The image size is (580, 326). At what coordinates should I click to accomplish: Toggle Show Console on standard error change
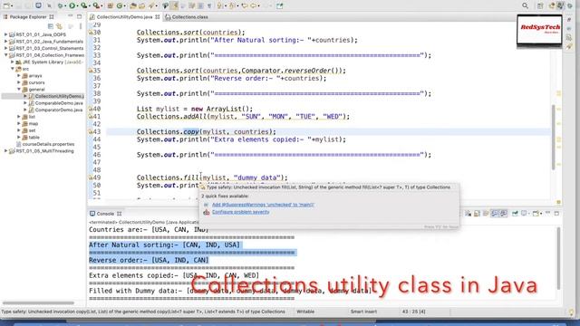pos(504,214)
